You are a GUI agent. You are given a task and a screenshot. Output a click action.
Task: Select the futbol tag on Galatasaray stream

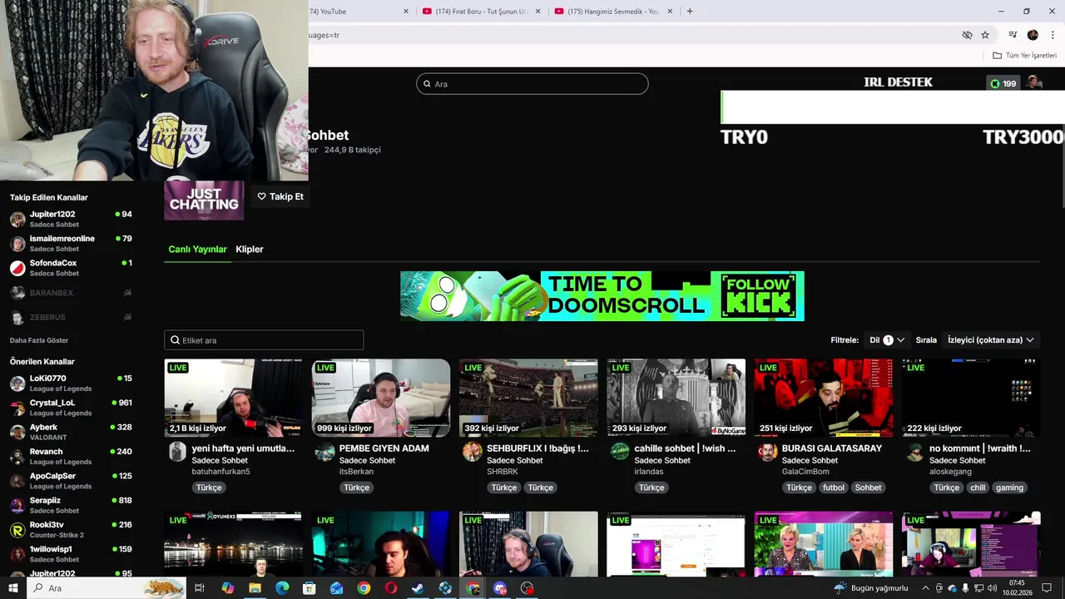(833, 488)
